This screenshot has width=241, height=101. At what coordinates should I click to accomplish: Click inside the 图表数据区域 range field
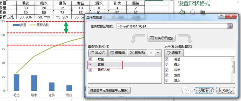pyautogui.click(x=171, y=26)
